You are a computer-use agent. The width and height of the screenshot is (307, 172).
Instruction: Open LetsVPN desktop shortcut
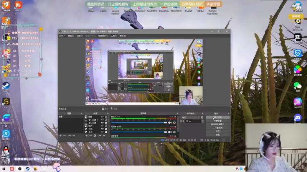click(298, 103)
